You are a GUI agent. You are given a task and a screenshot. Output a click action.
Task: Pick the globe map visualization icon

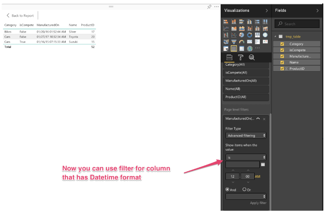249,49
